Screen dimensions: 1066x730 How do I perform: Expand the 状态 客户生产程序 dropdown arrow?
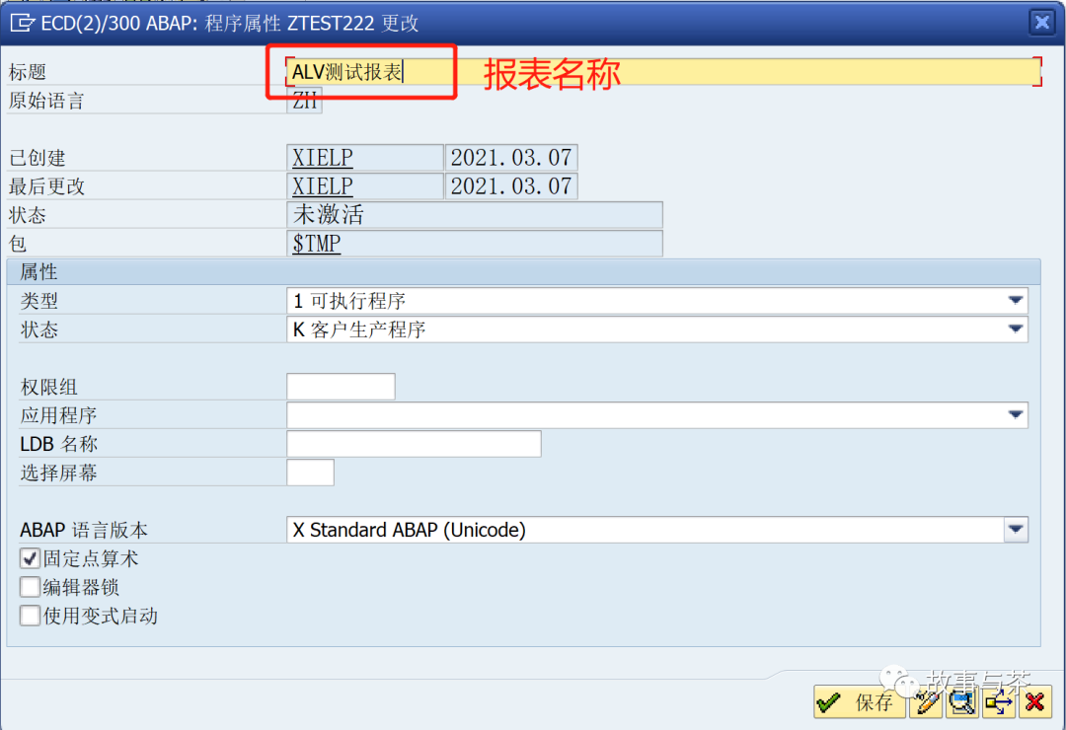(x=1016, y=328)
